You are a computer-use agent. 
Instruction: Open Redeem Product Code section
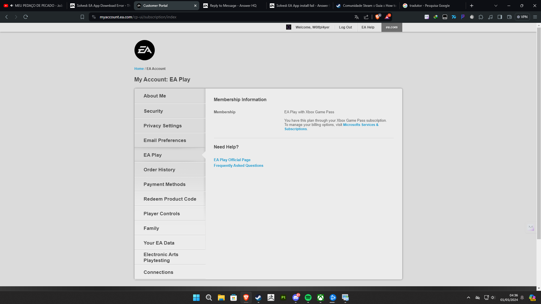coord(170,199)
